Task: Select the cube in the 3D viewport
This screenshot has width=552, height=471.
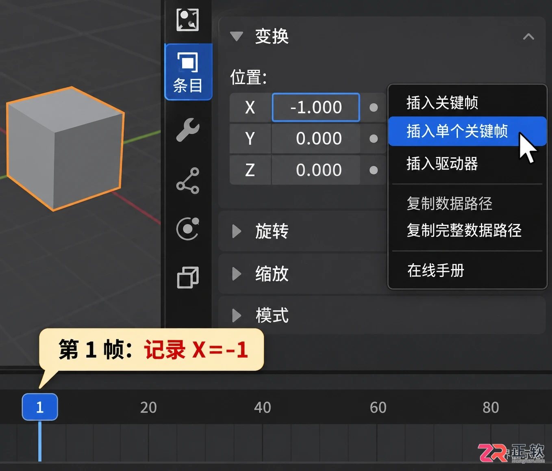Action: (x=65, y=149)
